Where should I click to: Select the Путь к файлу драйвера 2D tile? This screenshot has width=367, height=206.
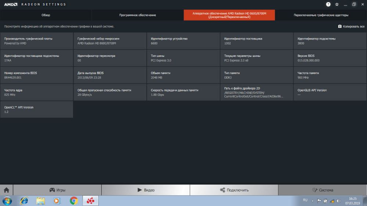pyautogui.click(x=257, y=92)
